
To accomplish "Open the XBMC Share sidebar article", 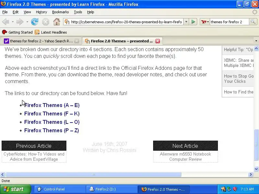I will tap(238, 63).
